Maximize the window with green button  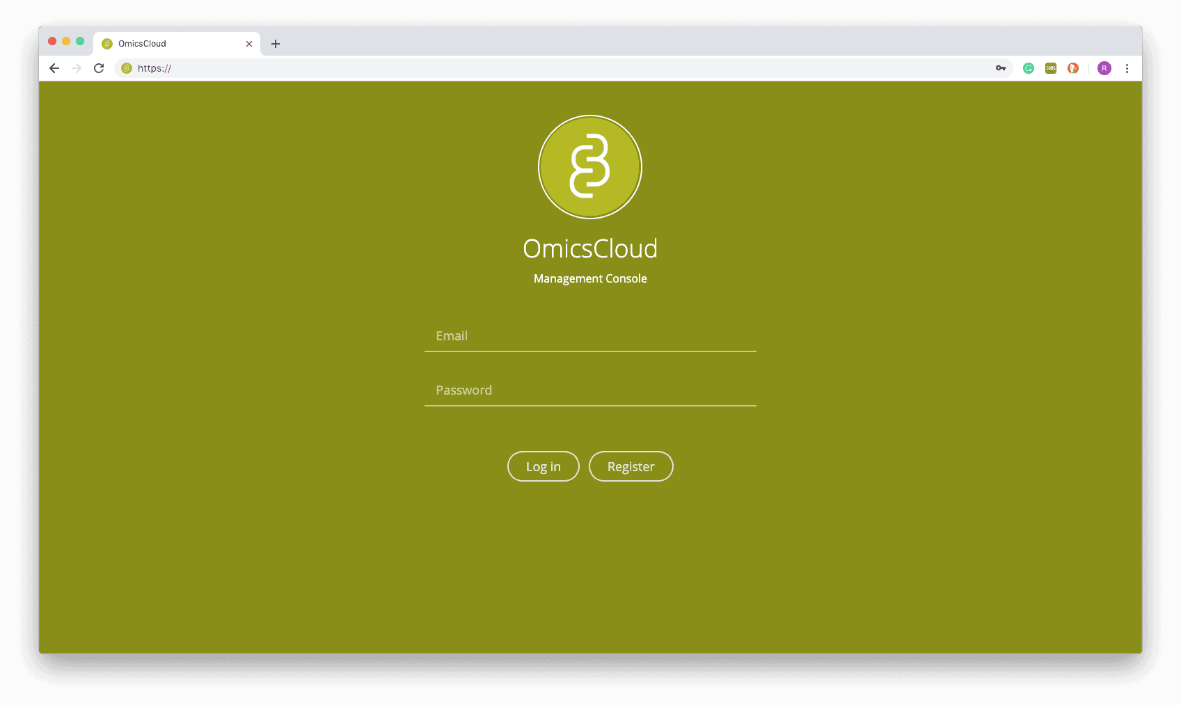(80, 41)
